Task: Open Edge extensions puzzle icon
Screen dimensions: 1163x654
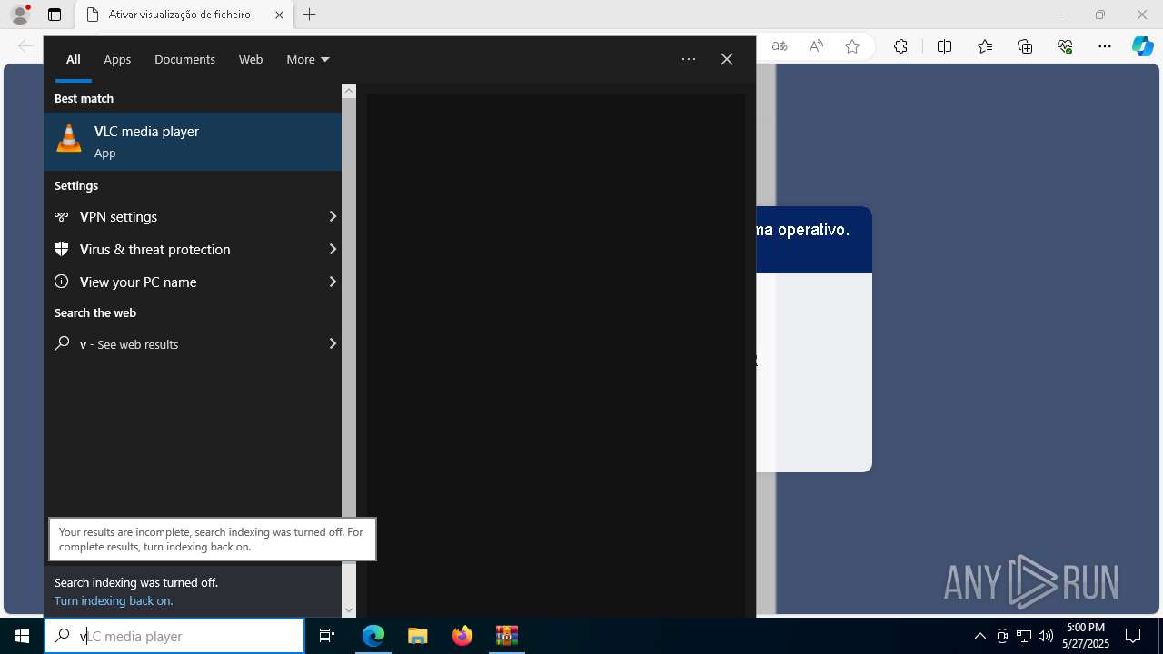Action: (x=900, y=46)
